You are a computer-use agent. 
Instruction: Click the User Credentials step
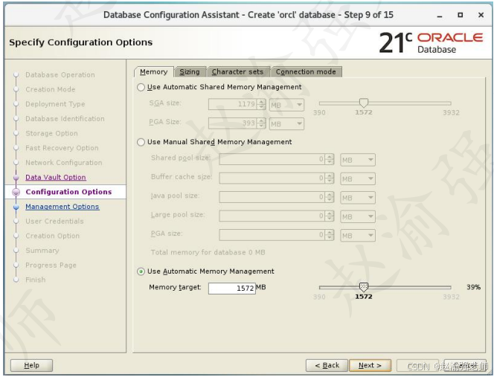54,222
